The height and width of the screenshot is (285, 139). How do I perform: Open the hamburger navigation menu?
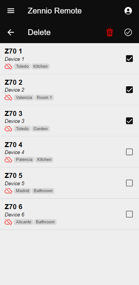coord(11,11)
